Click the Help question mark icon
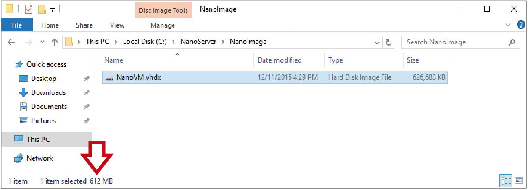Image resolution: width=528 pixels, height=190 pixels. coord(520,25)
